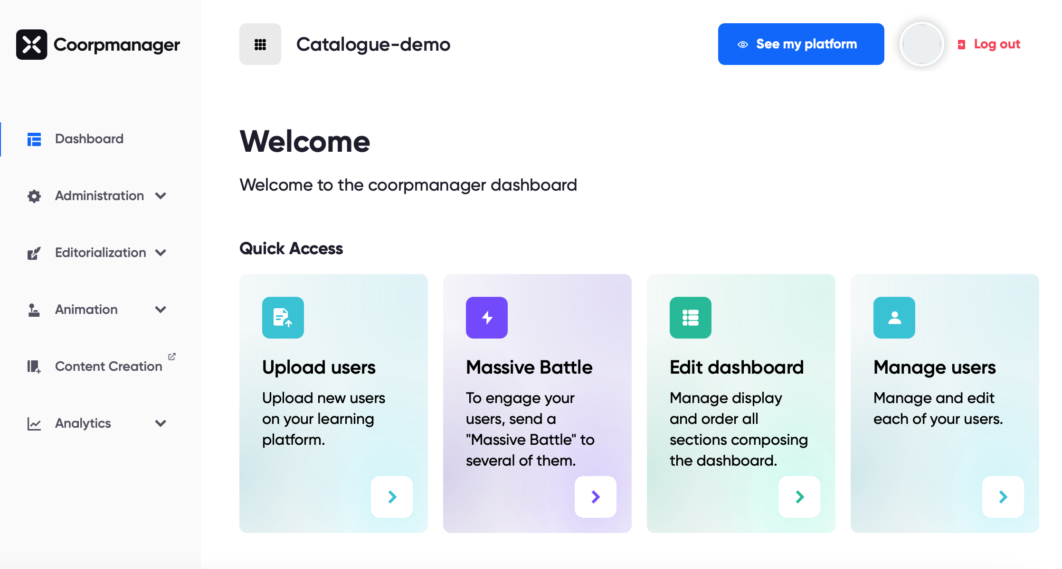Expand the Animation menu chevron
Screen dimensions: 1062x569
coord(161,310)
